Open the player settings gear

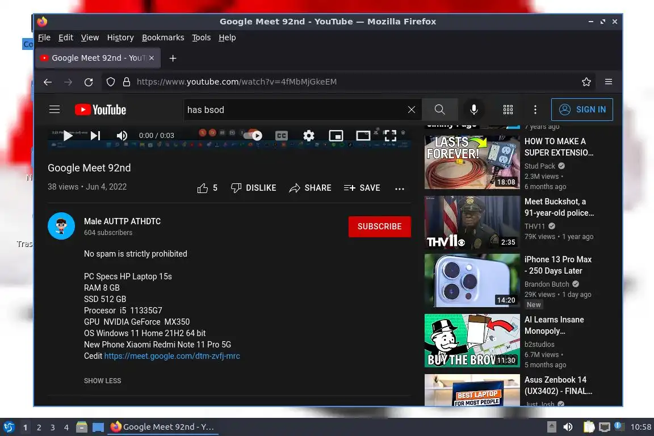(309, 136)
